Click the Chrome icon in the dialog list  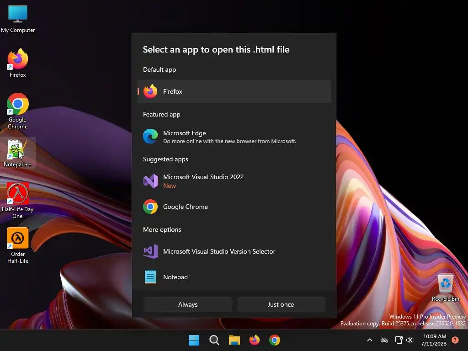click(150, 207)
